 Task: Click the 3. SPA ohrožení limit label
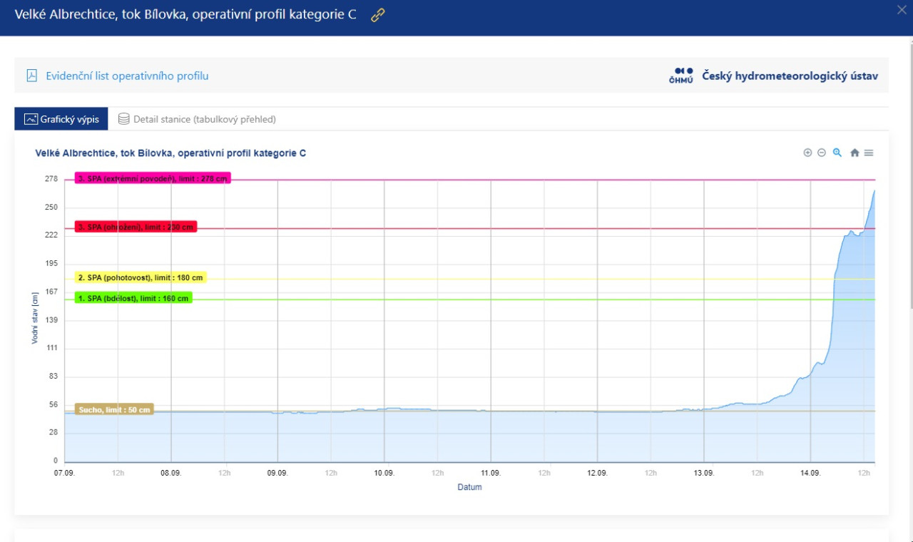[136, 227]
